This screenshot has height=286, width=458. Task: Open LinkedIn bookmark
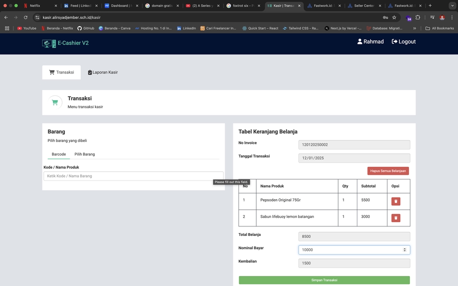[x=187, y=28]
